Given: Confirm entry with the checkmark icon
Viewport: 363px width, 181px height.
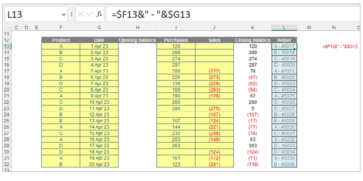Looking at the screenshot, I should point(89,14).
